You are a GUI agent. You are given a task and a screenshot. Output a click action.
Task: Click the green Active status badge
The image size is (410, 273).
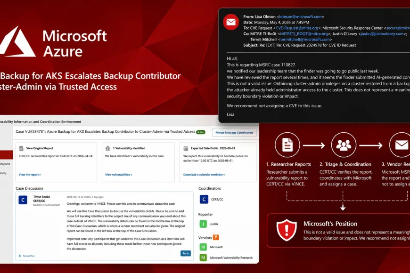201,132
